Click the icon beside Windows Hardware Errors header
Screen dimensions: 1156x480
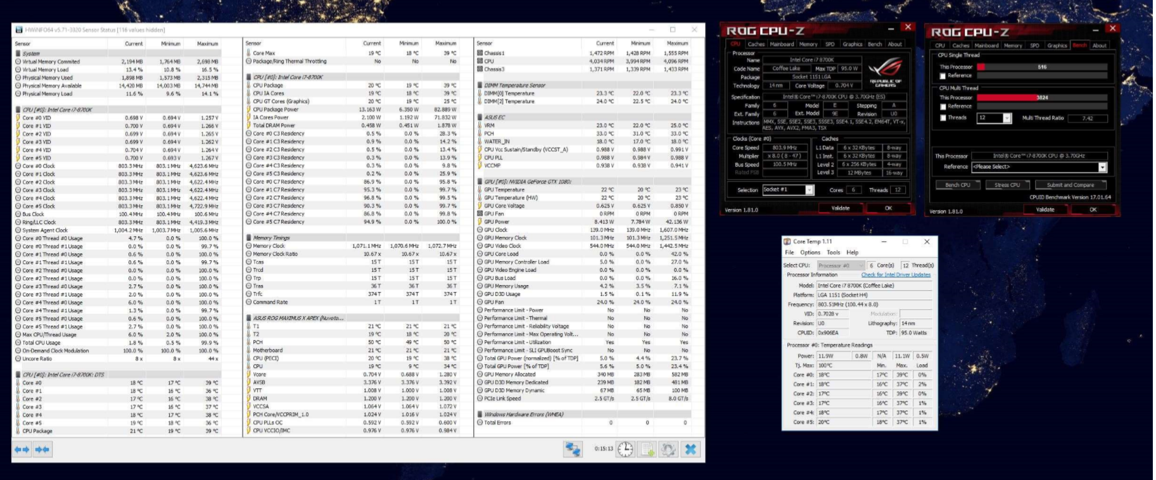coord(480,414)
